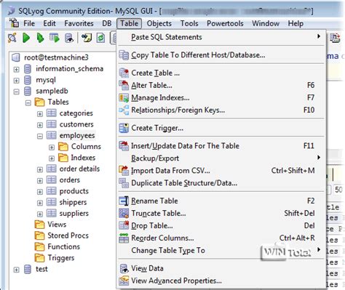
Task: Choose Duplicate Table Structure/Data
Action: point(221,183)
